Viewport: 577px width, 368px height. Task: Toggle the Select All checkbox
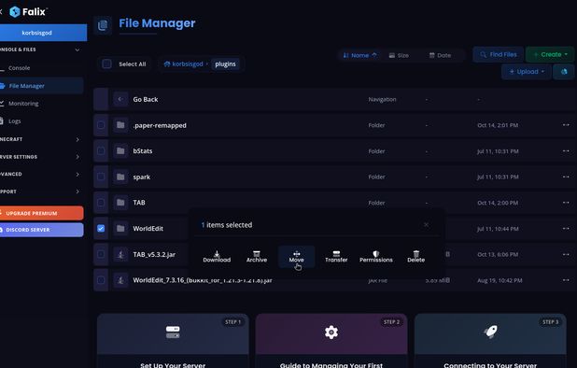[106, 64]
